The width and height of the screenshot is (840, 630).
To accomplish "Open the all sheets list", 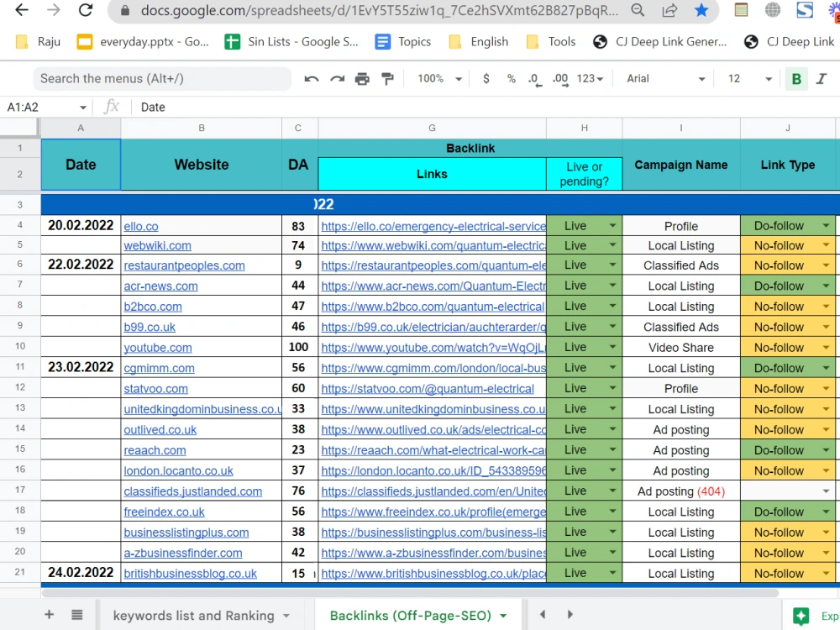I will tap(77, 615).
